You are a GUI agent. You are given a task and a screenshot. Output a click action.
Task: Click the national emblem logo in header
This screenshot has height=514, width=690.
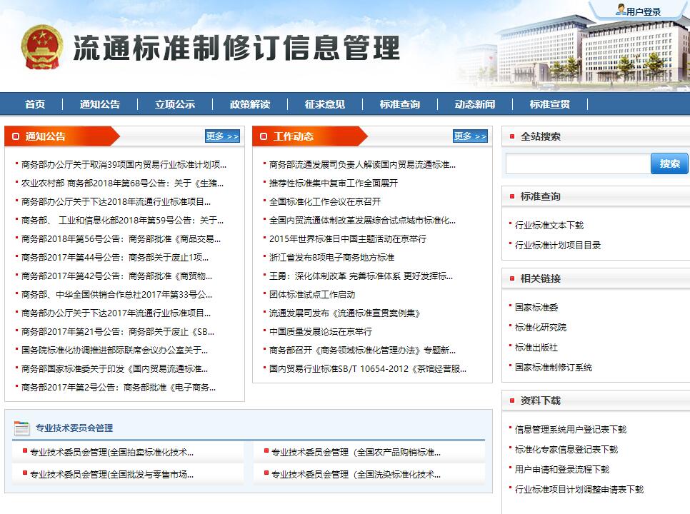41,48
